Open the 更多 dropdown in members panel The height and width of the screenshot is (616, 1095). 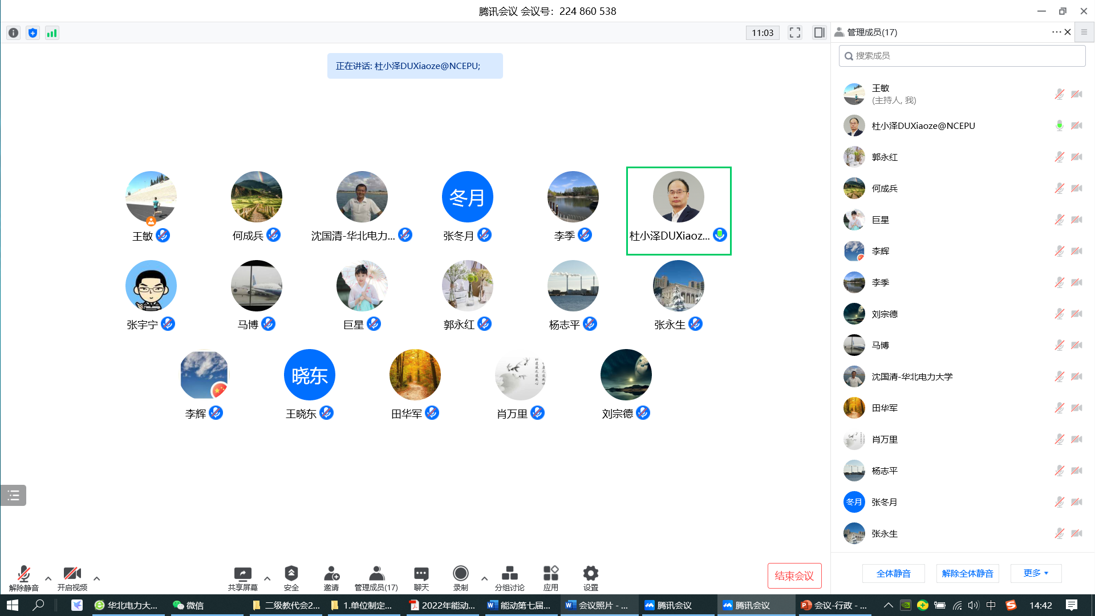1036,573
